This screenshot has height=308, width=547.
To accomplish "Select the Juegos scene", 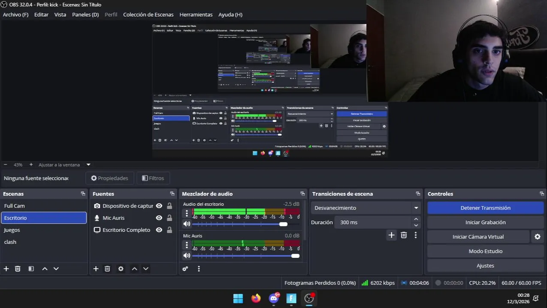I will (44, 230).
